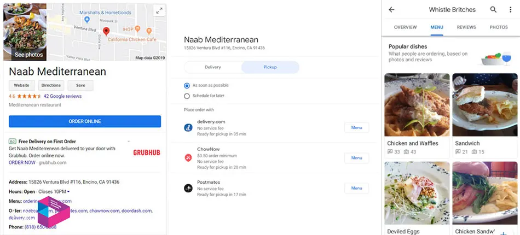Open the Sandwich dish photo

(485, 105)
